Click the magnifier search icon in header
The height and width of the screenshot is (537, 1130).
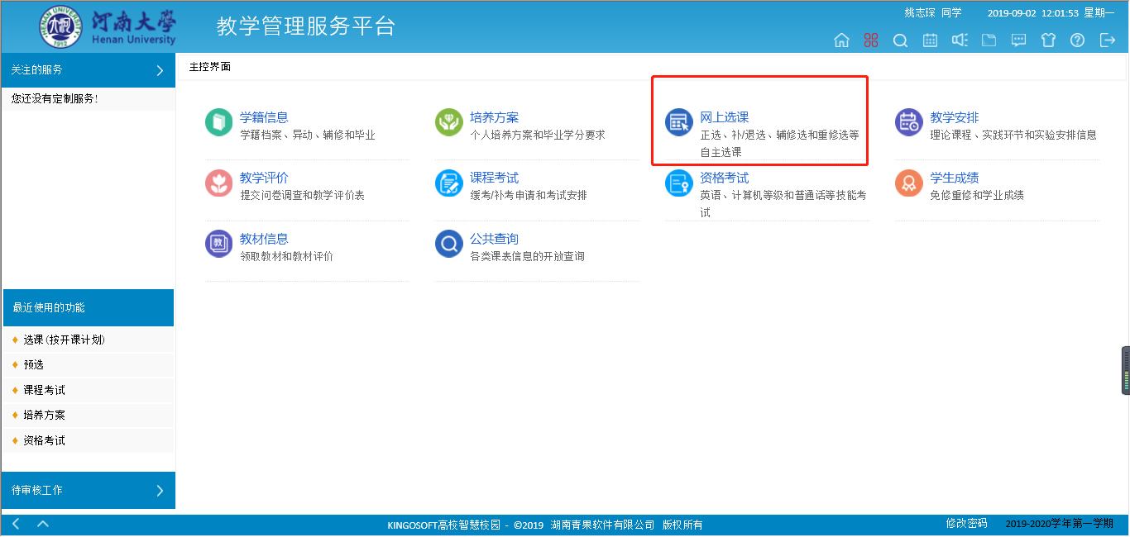pos(900,40)
